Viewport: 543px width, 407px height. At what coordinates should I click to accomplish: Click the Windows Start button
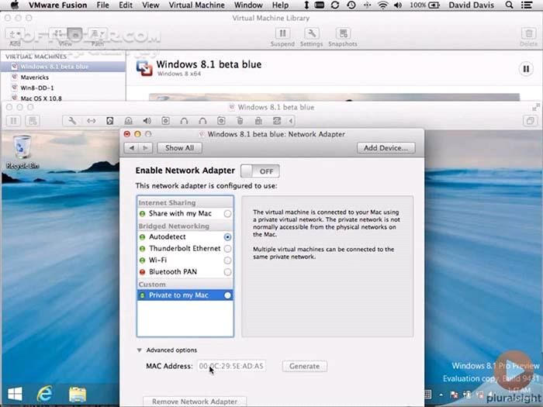pyautogui.click(x=15, y=395)
